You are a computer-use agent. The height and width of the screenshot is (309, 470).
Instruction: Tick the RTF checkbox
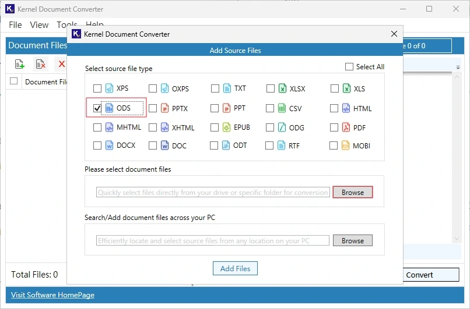[269, 145]
